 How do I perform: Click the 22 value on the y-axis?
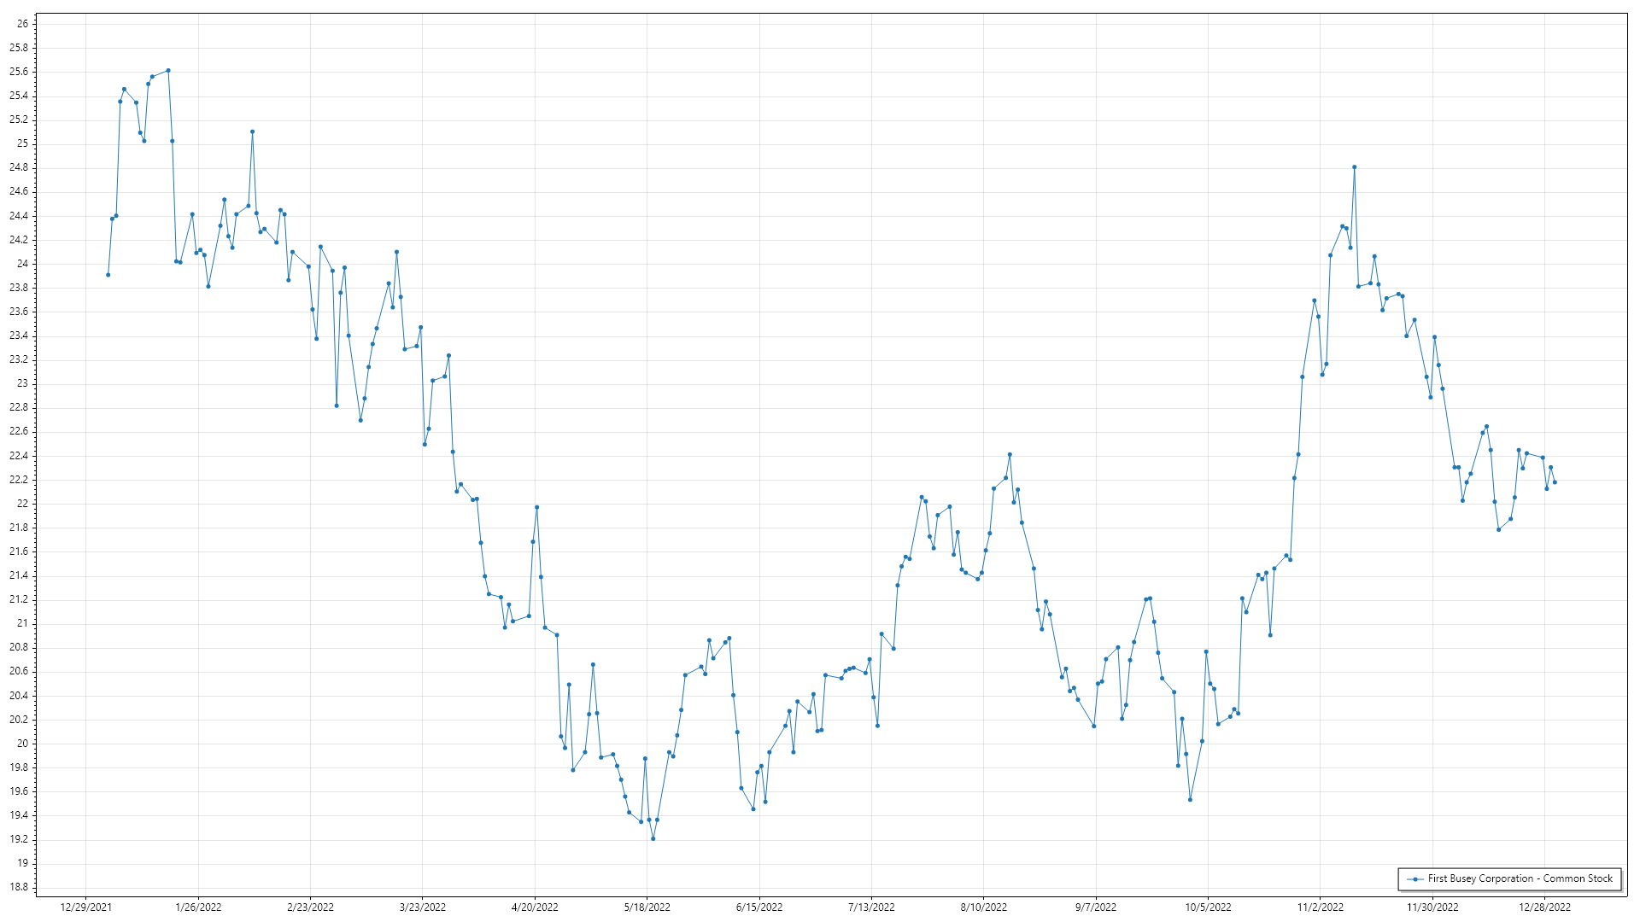point(23,504)
